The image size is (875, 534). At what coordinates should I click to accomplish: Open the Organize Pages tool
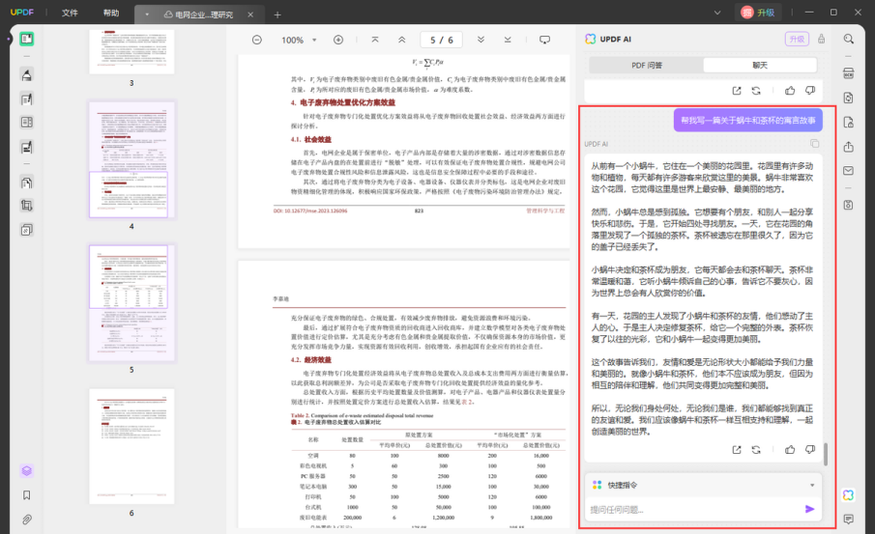pyautogui.click(x=27, y=183)
